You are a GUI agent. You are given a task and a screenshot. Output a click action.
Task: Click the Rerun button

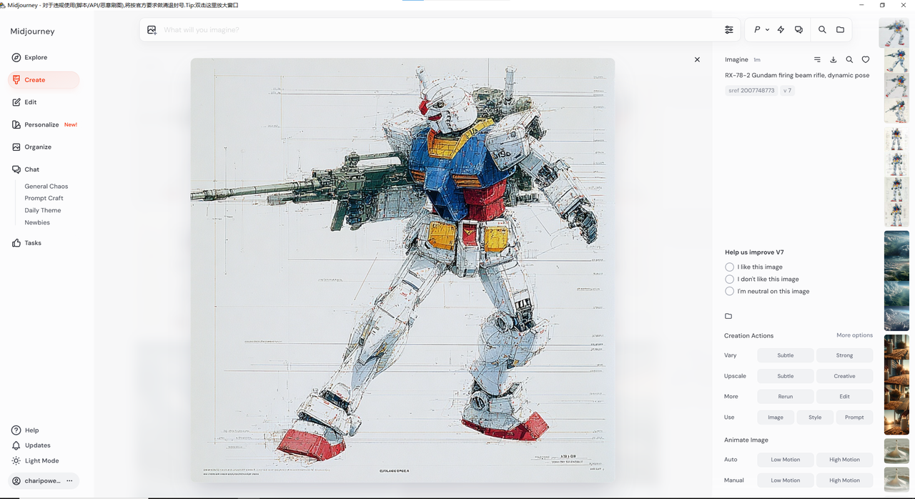[x=786, y=397]
